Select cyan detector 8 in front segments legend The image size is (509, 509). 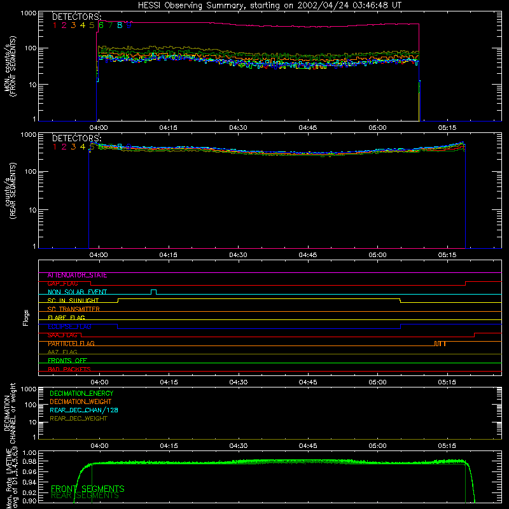[x=120, y=25]
